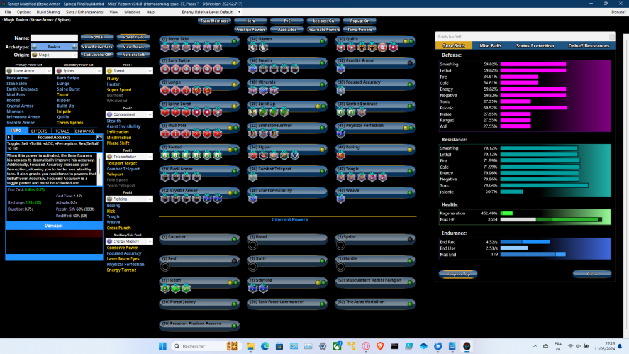The image size is (629, 354).
Task: Open File Explorer from the taskbar
Action: pyautogui.click(x=250, y=346)
